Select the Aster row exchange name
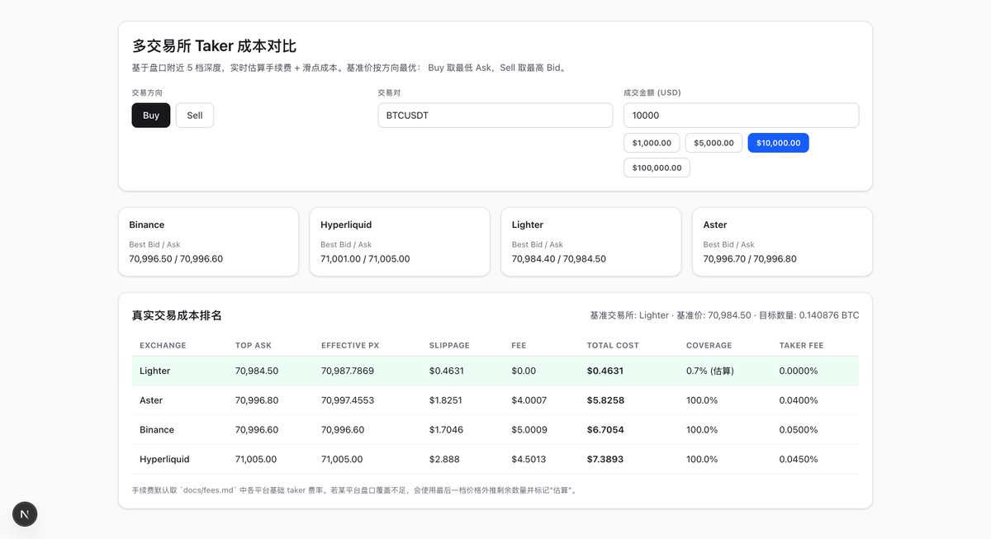 click(x=151, y=400)
